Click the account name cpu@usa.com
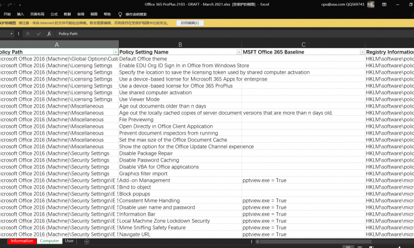 (342, 4)
